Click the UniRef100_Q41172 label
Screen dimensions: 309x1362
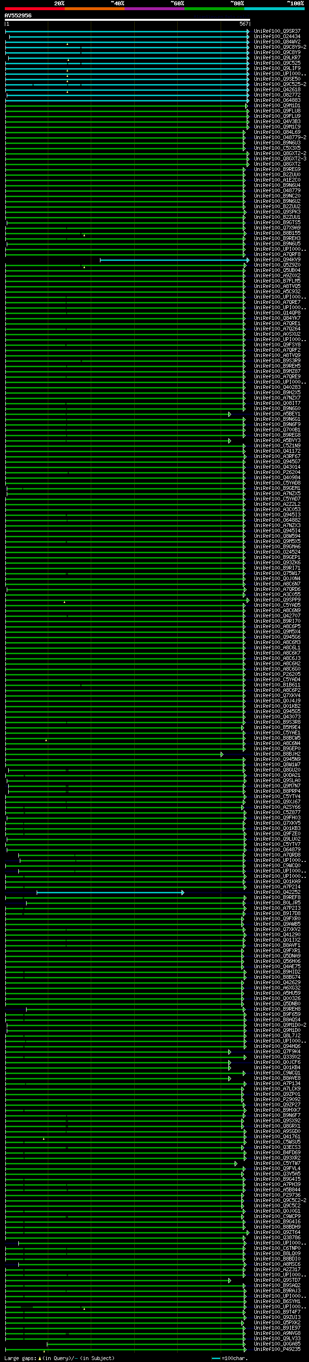pos(277,451)
